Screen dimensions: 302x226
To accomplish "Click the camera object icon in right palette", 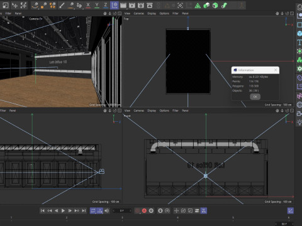I will click(x=299, y=114).
